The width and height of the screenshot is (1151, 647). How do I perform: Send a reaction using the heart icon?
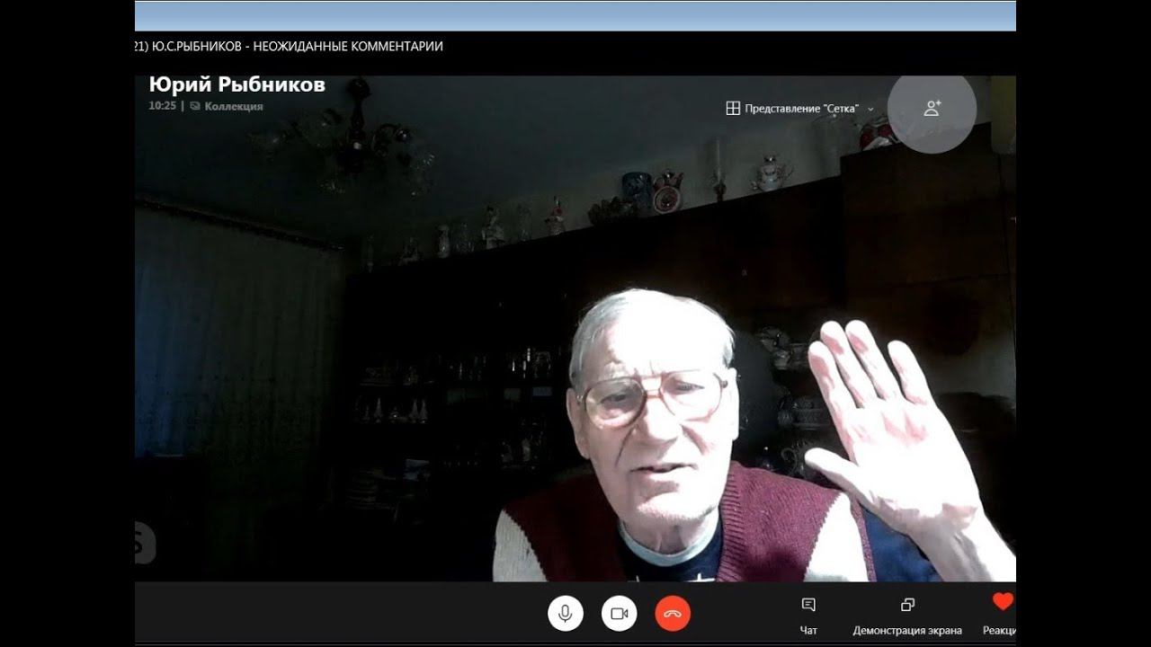pos(1003,602)
